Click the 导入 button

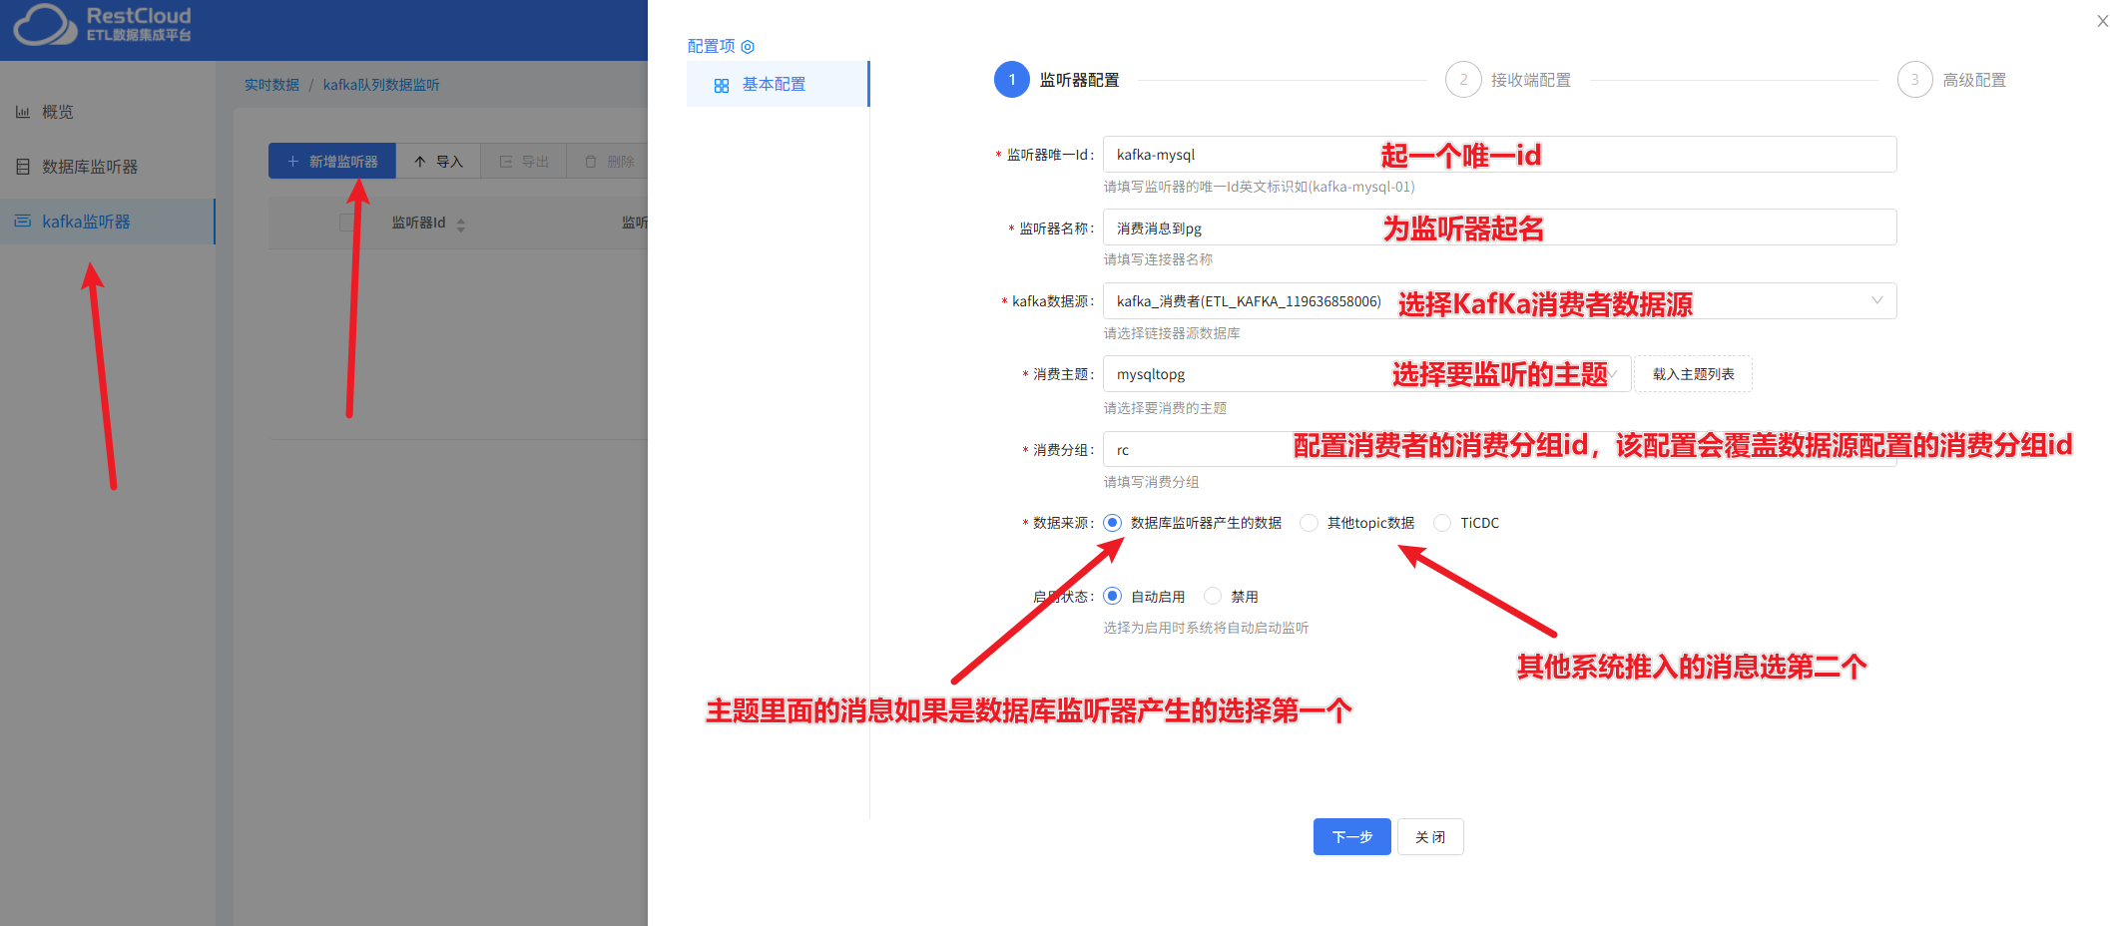coord(438,162)
